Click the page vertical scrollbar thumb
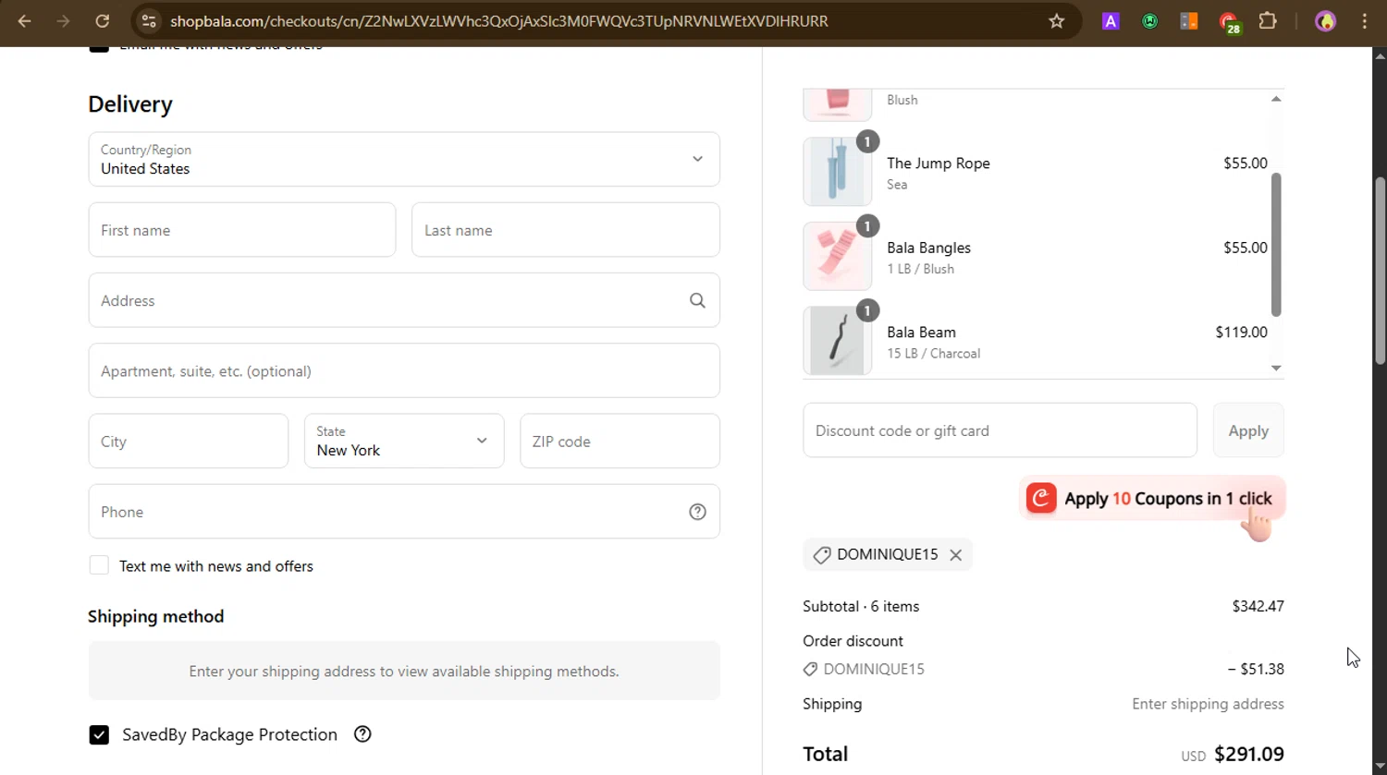Viewport: 1387px width, 775px height. click(1380, 271)
